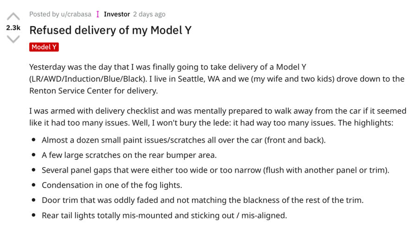
Task: Click the paragraph starting 'Yesterday was the day'
Action: tap(217, 79)
